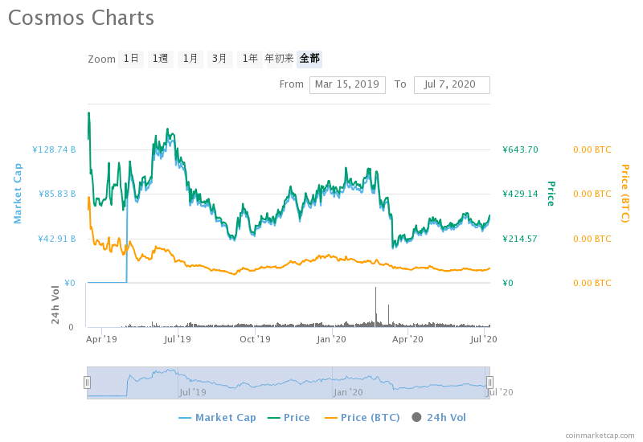Toggle the Market Cap series in legend
Viewport: 643px width, 442px height.
tap(217, 418)
